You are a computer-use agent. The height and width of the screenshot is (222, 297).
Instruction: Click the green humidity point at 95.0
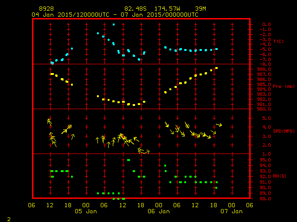[129, 160]
